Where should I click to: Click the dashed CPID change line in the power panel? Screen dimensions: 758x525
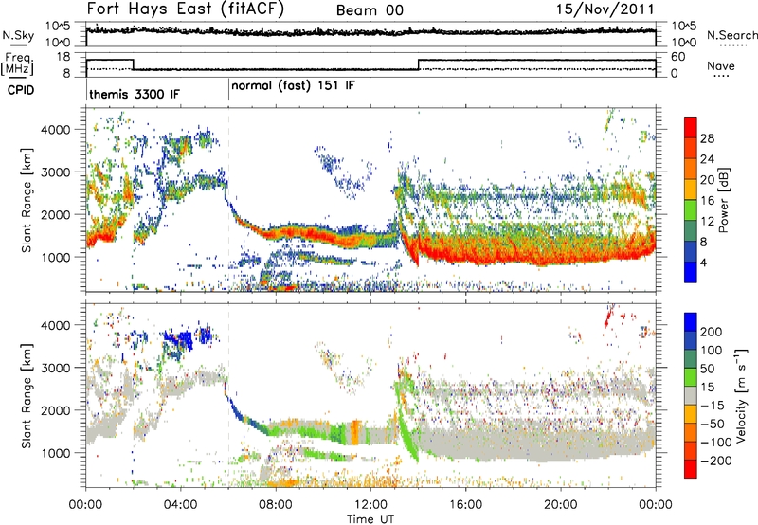click(228, 200)
